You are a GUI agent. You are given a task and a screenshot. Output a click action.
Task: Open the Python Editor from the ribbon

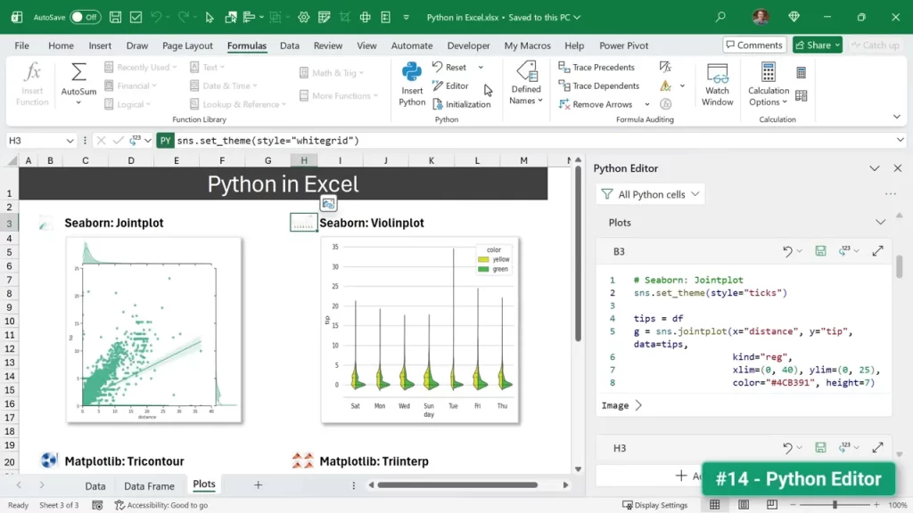[x=455, y=85]
